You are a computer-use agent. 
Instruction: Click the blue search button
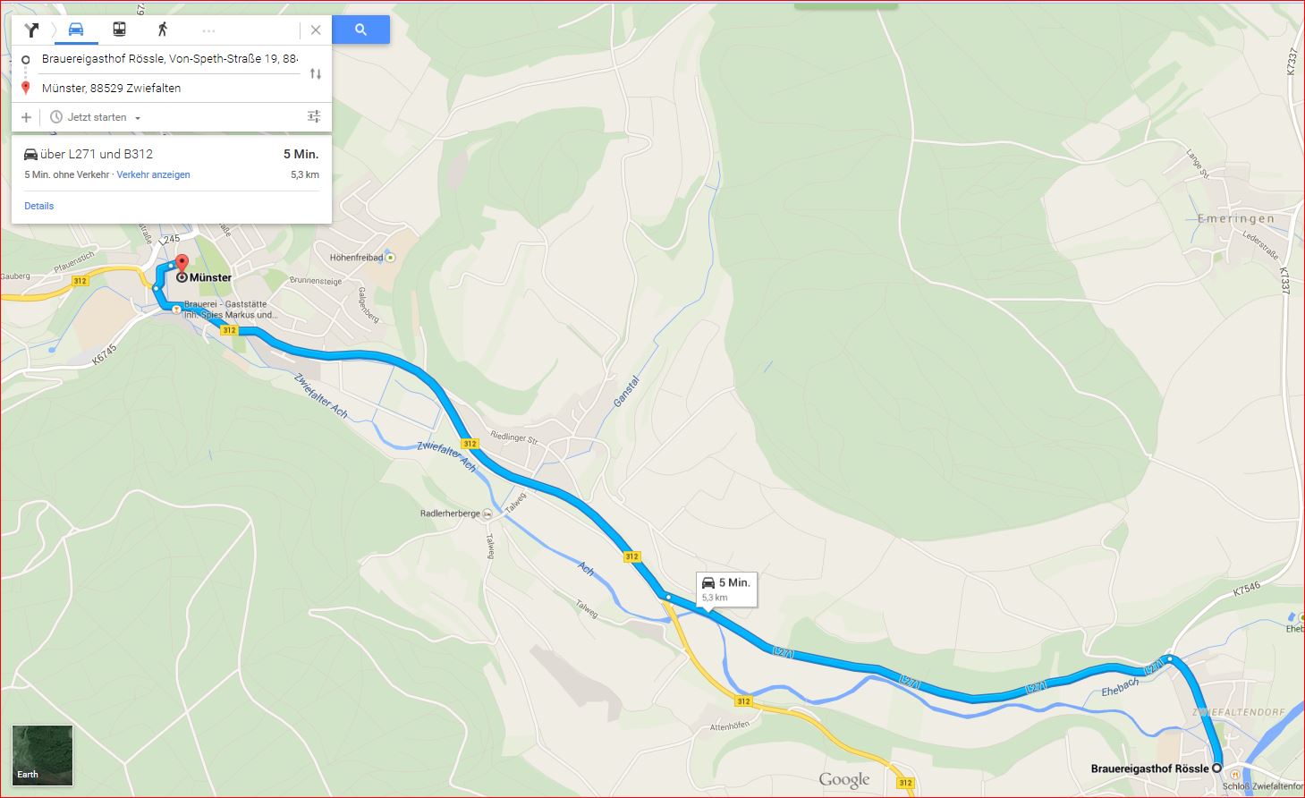(360, 30)
